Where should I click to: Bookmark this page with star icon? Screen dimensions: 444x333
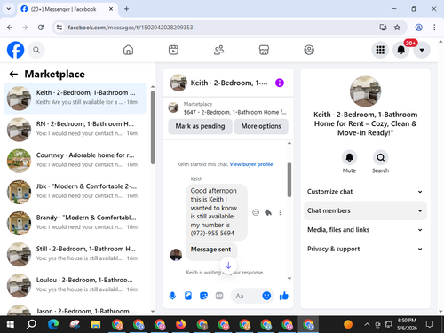[397, 28]
